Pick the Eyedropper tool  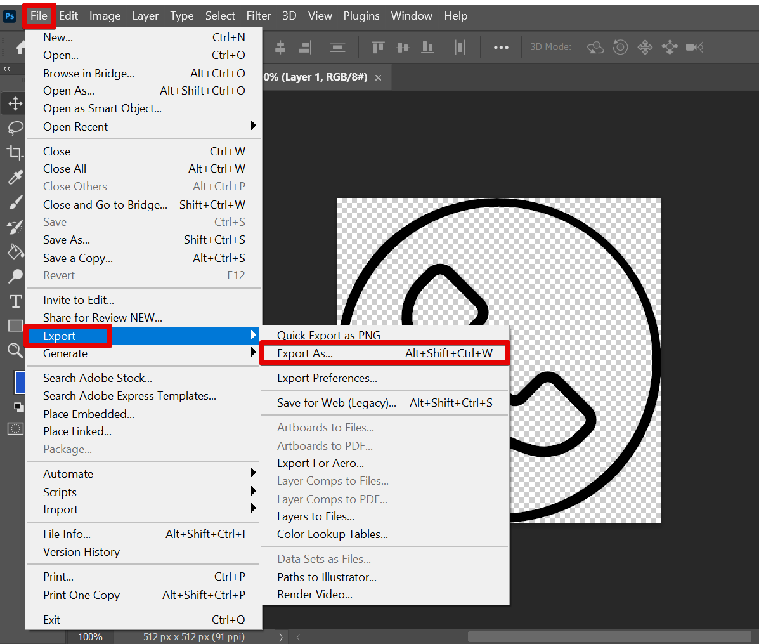point(15,177)
